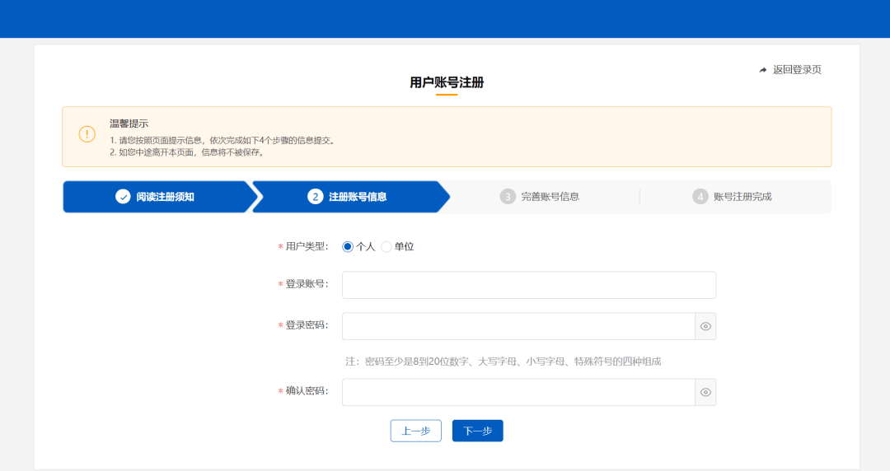Click the 用户账号注册 page title
This screenshot has height=471, width=890.
click(447, 83)
